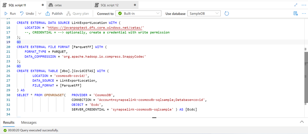Run the SQL script
308x134 pixels.
(10, 14)
